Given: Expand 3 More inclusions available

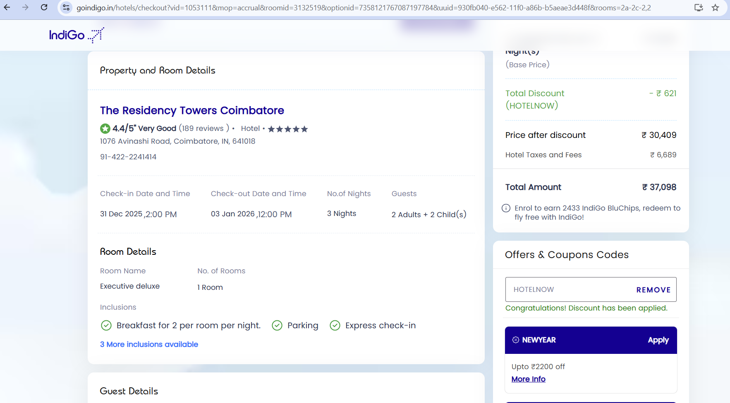Looking at the screenshot, I should point(149,344).
